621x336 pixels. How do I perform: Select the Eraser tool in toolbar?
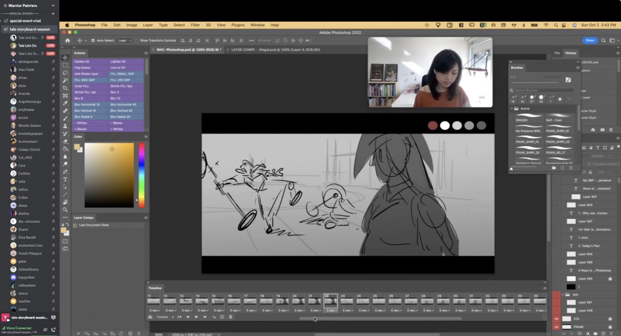click(x=65, y=141)
